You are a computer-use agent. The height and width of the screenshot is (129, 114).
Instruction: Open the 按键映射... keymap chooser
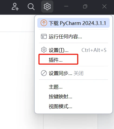coord(73,97)
